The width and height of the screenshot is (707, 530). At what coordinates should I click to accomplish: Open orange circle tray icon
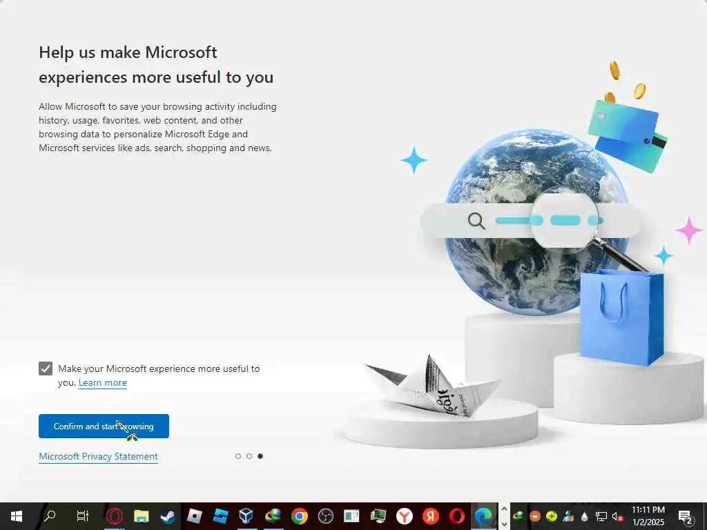[x=535, y=516]
